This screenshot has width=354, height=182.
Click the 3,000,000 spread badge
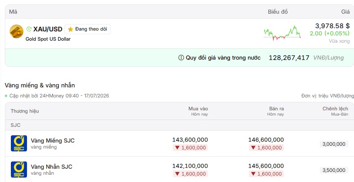point(334,144)
